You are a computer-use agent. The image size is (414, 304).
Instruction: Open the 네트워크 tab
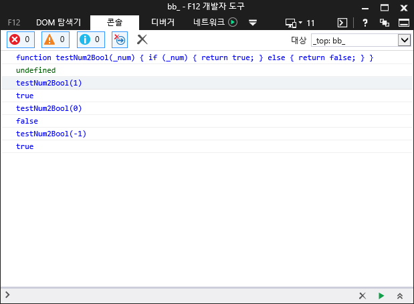[x=215, y=22]
